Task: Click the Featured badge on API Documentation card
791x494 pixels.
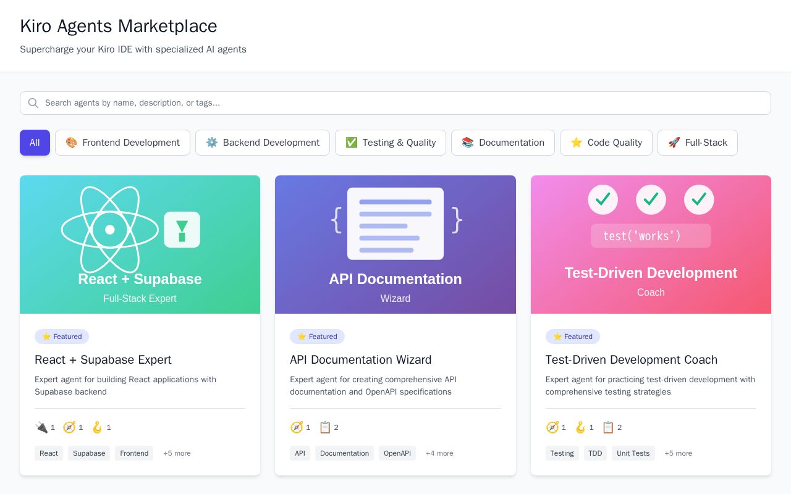Action: (317, 337)
